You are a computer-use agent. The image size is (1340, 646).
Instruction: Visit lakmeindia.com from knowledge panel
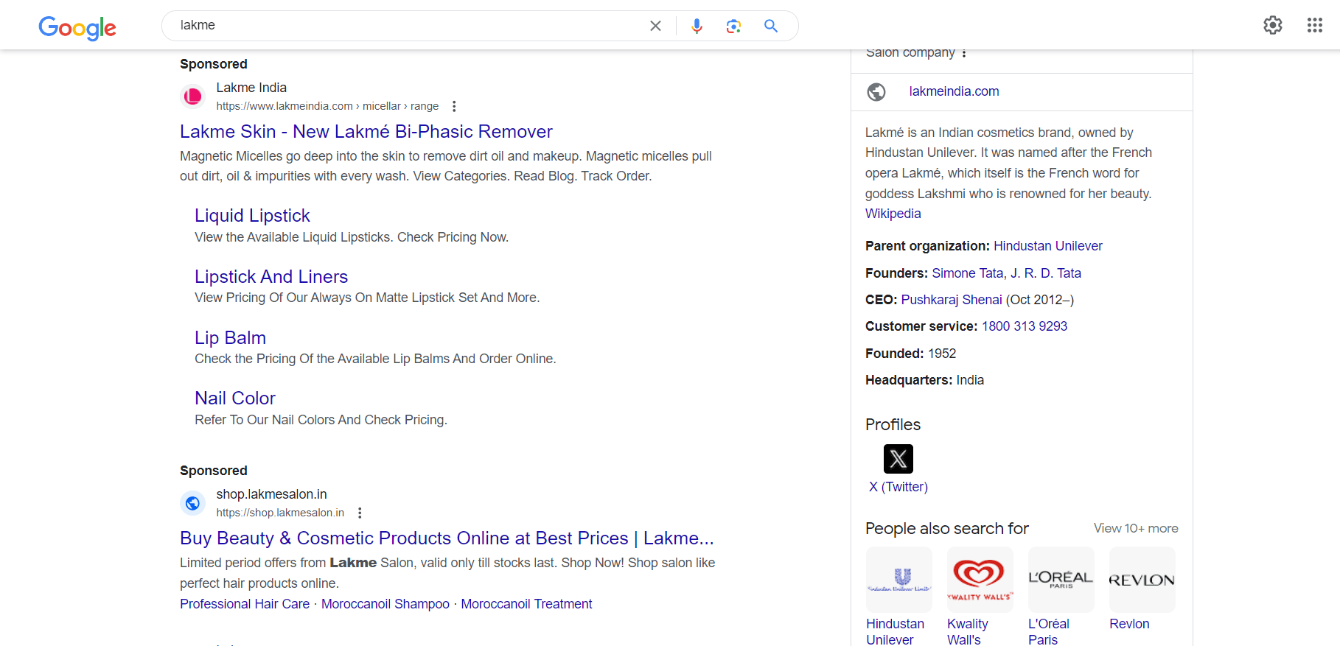954,91
